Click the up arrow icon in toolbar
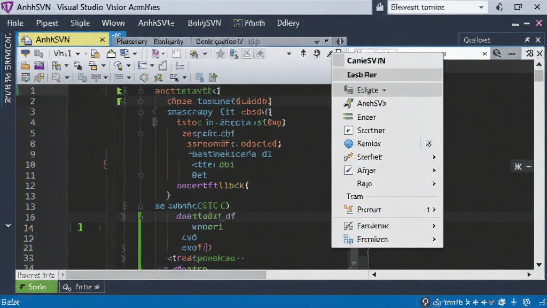Viewport: 547px width, 308px height. [303, 53]
